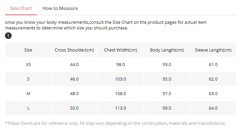Click the 44.0 cross shoulder value
243x138 pixels.
pyautogui.click(x=74, y=65)
